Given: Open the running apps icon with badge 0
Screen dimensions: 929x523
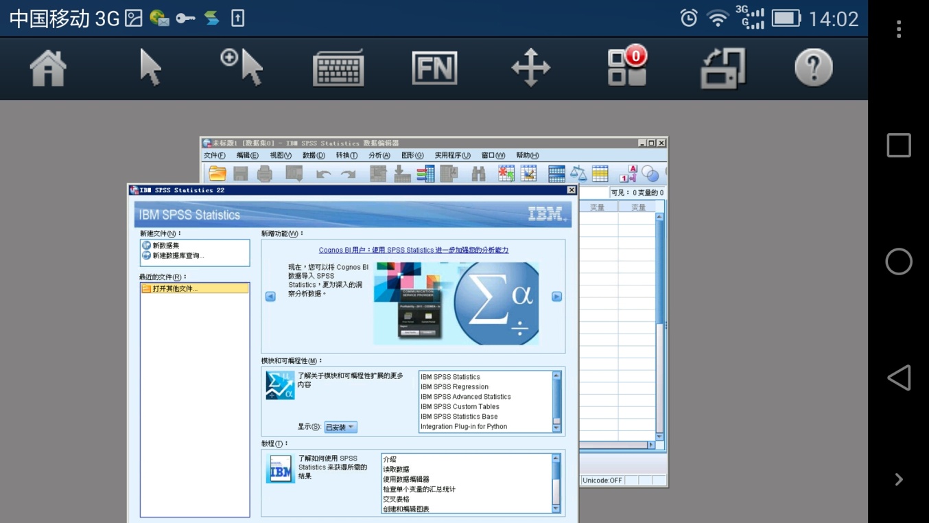Looking at the screenshot, I should click(628, 67).
